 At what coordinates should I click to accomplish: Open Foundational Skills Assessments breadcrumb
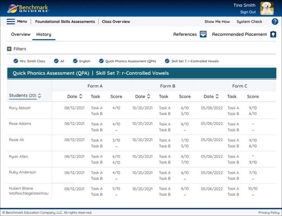coord(65,21)
